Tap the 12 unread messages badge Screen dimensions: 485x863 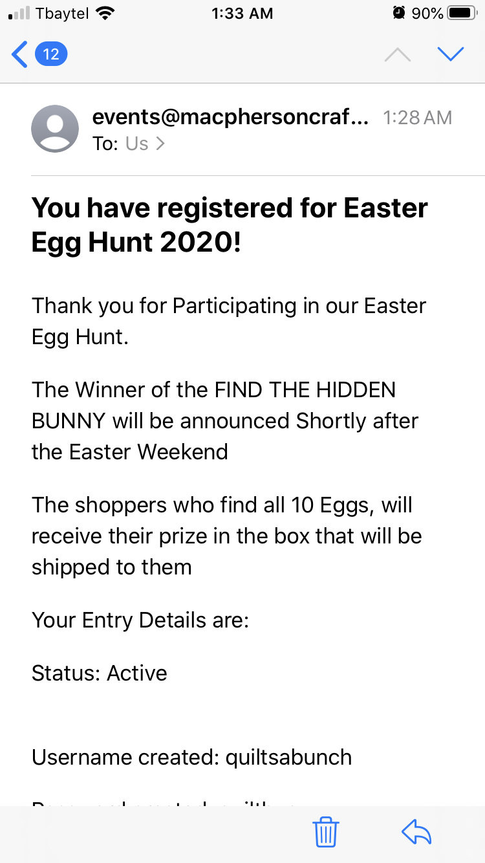51,54
